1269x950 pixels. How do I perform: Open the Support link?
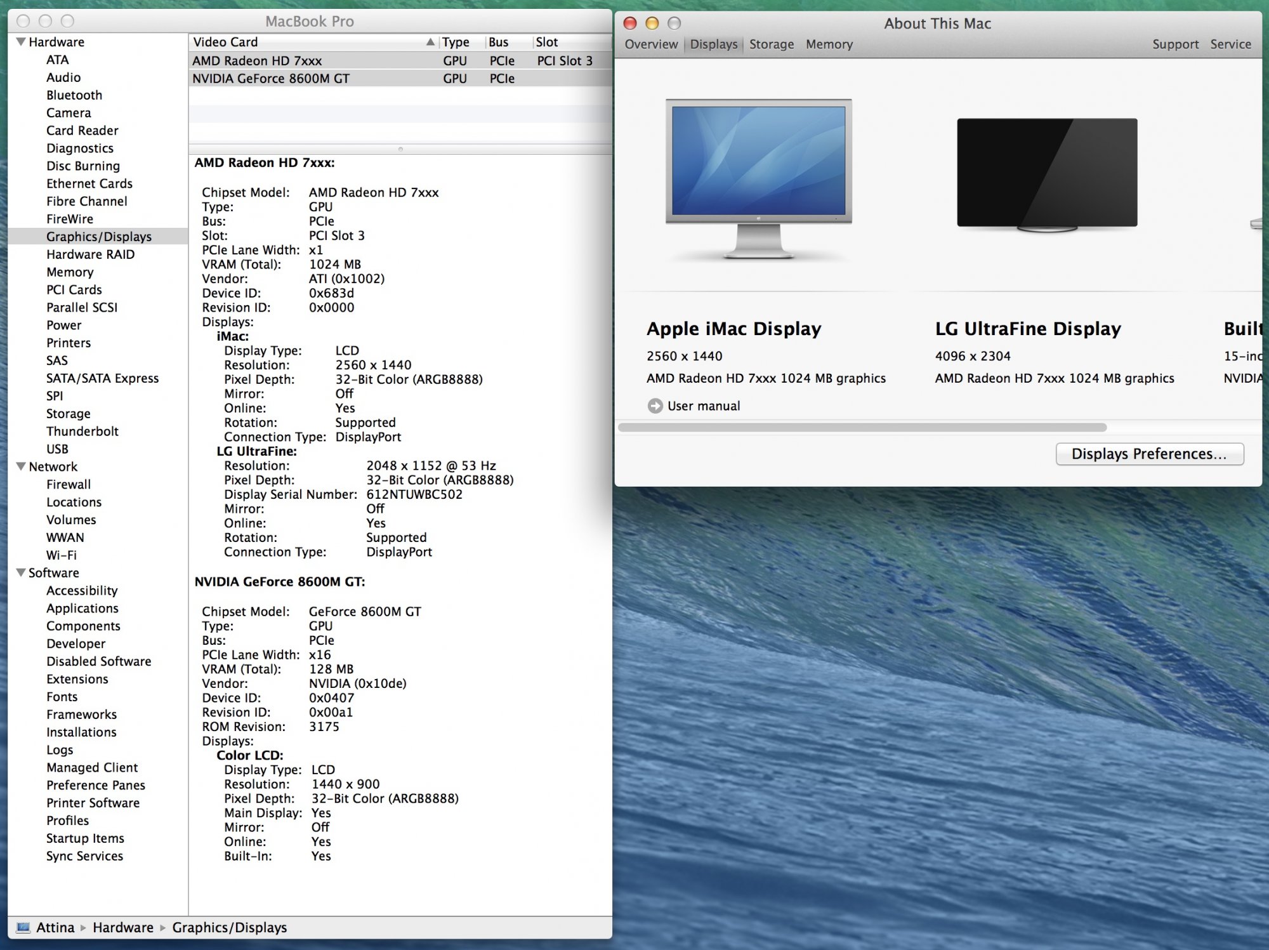pos(1175,44)
